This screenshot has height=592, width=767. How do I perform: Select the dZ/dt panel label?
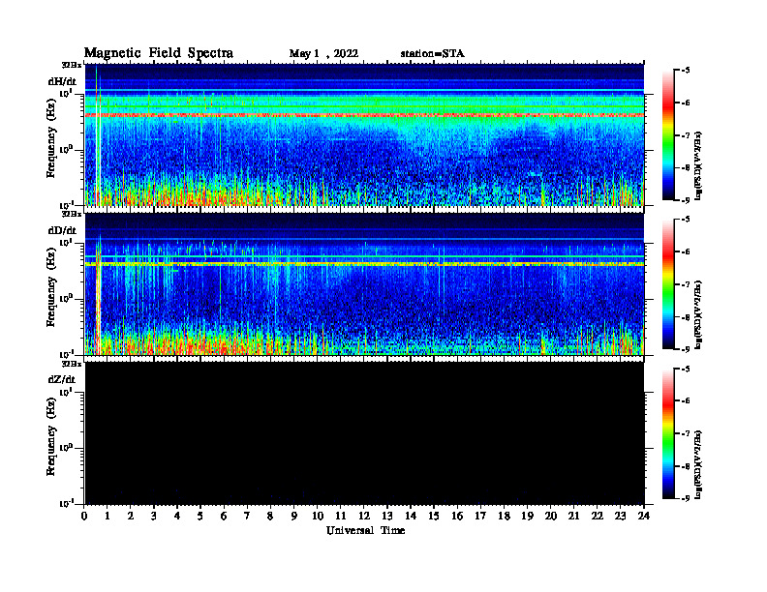click(62, 379)
